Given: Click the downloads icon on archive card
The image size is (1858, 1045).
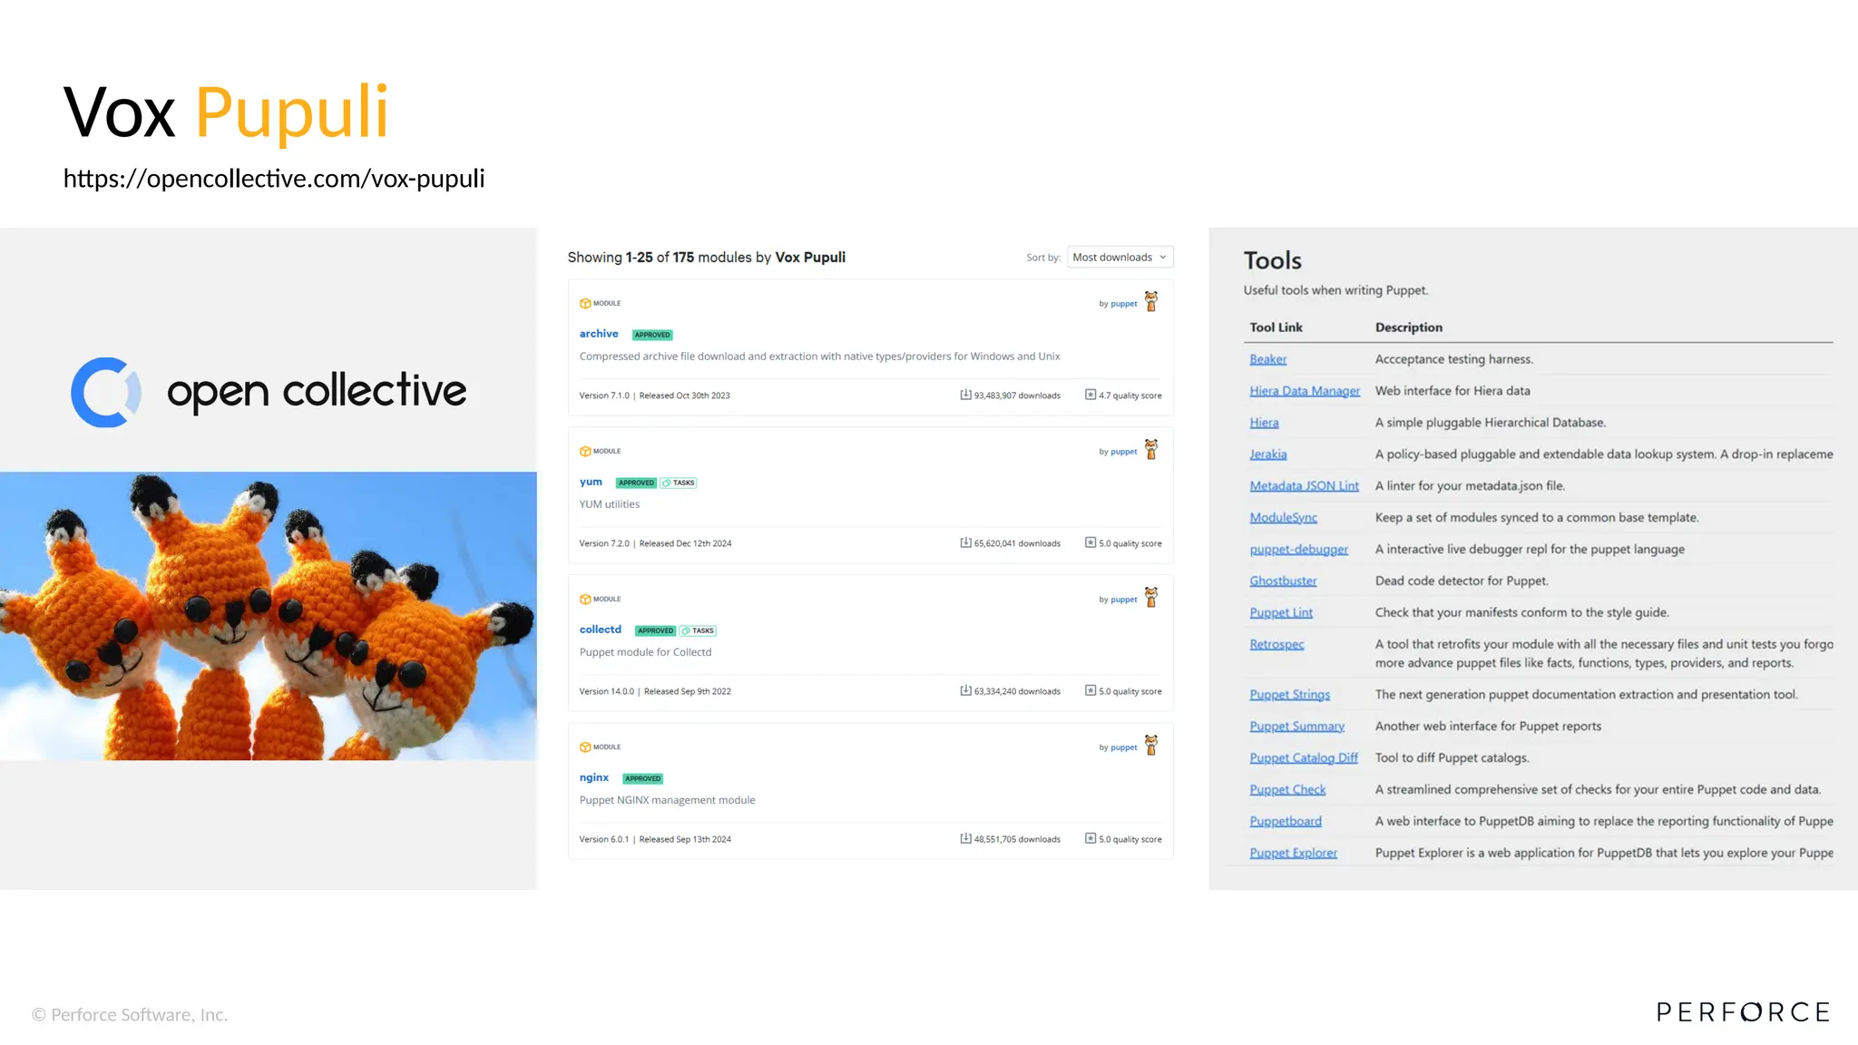Looking at the screenshot, I should (965, 395).
